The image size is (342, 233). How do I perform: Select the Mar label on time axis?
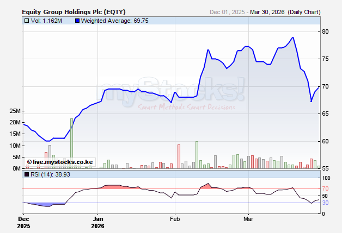click(x=248, y=219)
